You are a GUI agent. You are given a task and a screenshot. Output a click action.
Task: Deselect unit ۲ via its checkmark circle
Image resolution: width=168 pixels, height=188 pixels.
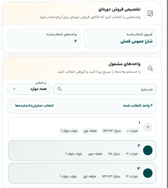click(x=148, y=150)
